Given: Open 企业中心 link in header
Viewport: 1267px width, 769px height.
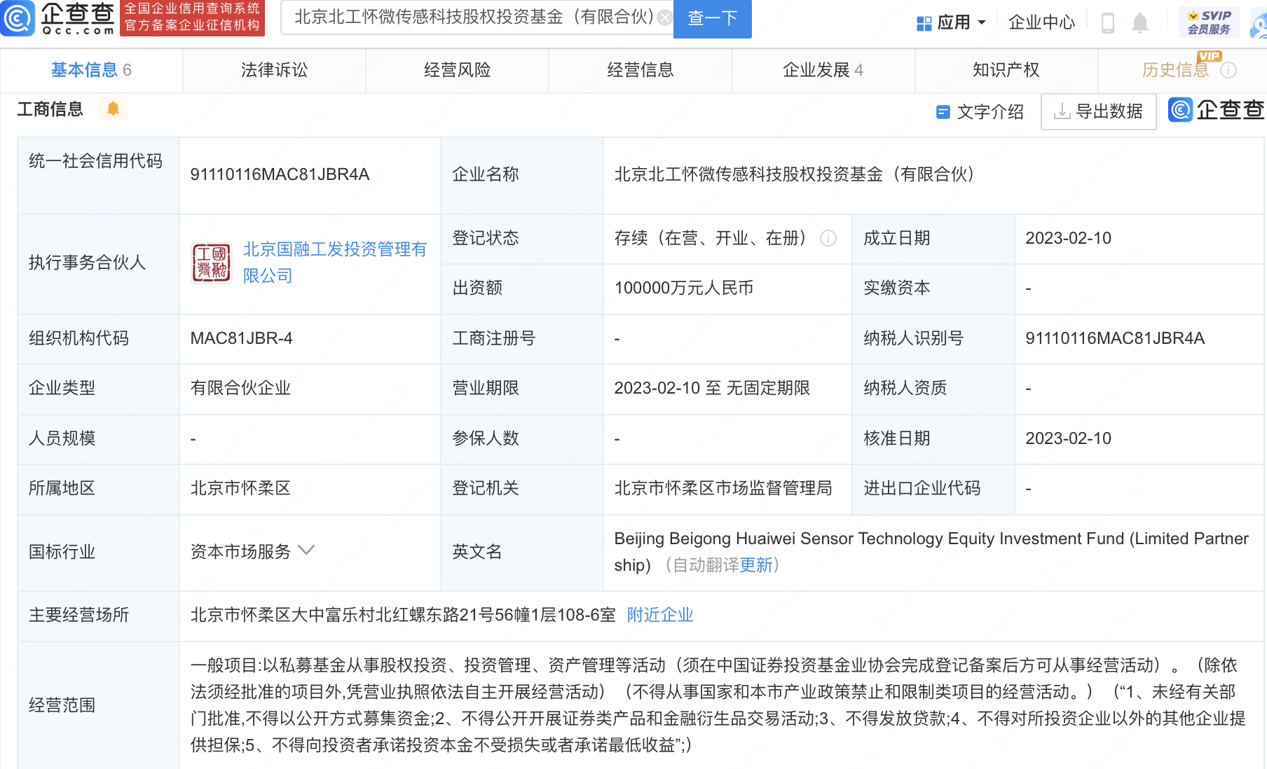Looking at the screenshot, I should [1041, 23].
